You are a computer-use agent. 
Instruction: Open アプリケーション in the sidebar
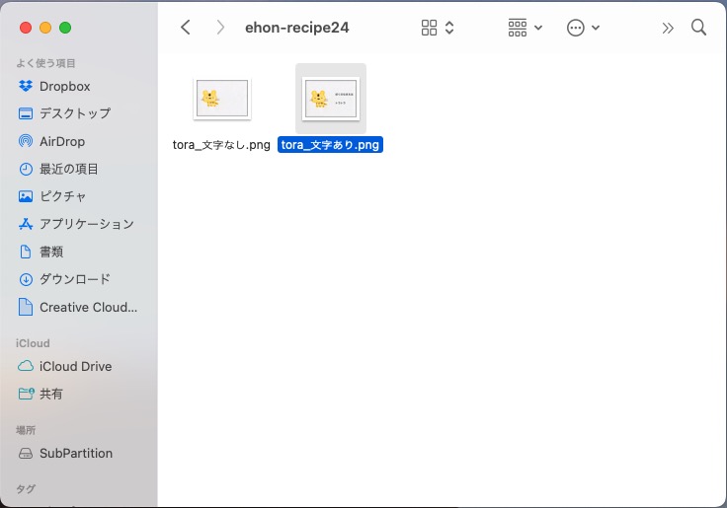coord(86,224)
